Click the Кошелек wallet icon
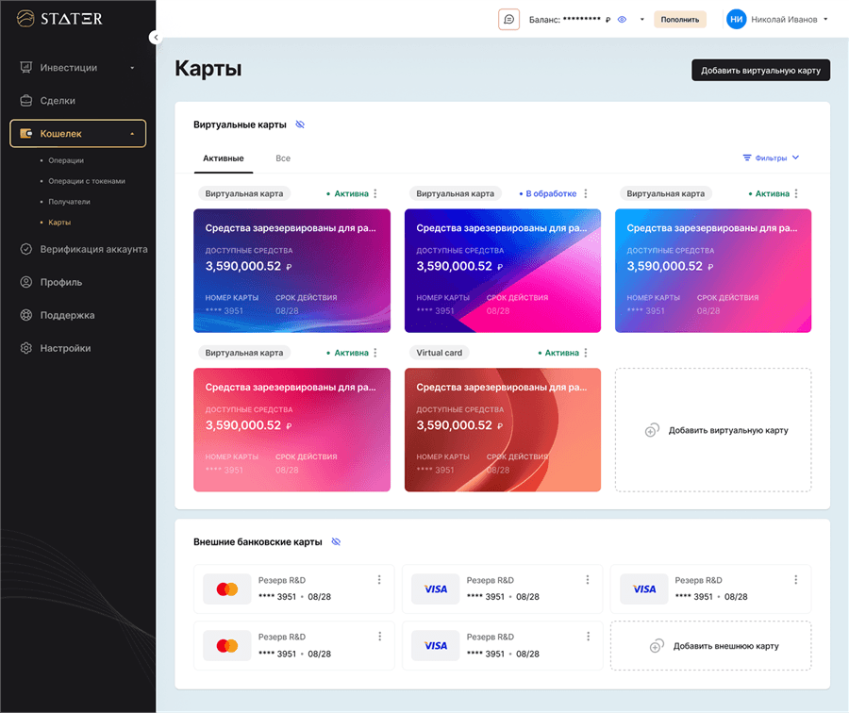This screenshot has width=849, height=713. [26, 133]
